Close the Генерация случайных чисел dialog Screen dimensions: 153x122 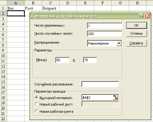click(147, 16)
